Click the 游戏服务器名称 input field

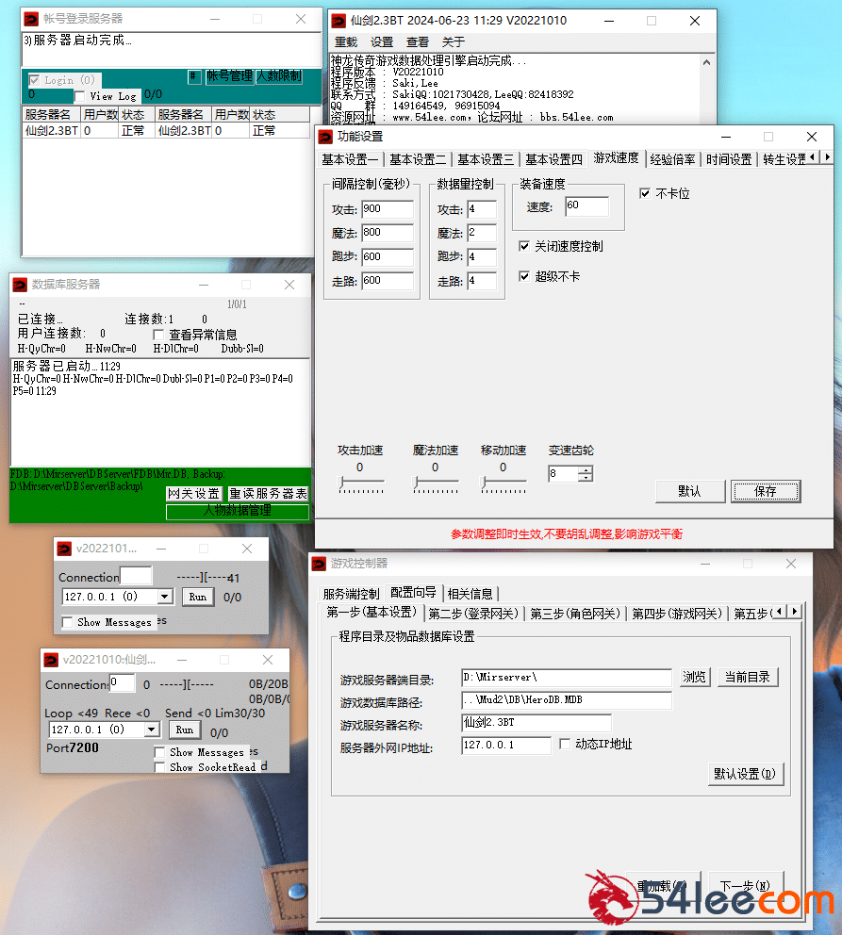[x=536, y=724]
